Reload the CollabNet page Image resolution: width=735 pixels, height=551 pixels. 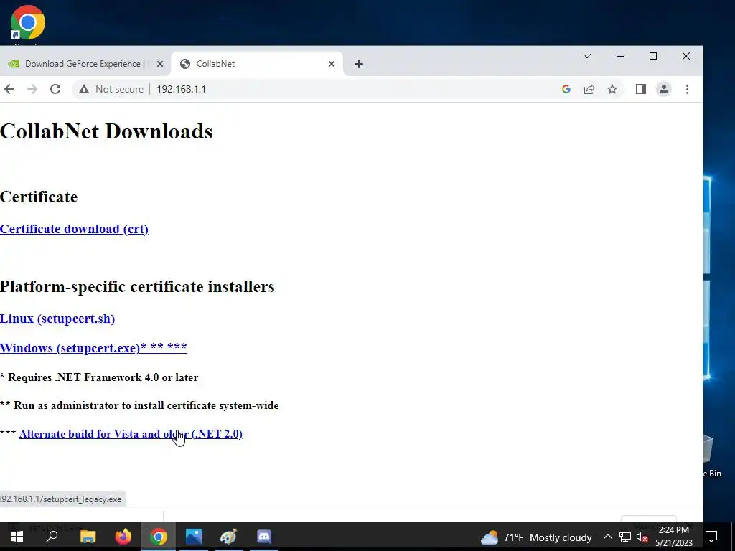click(x=55, y=89)
